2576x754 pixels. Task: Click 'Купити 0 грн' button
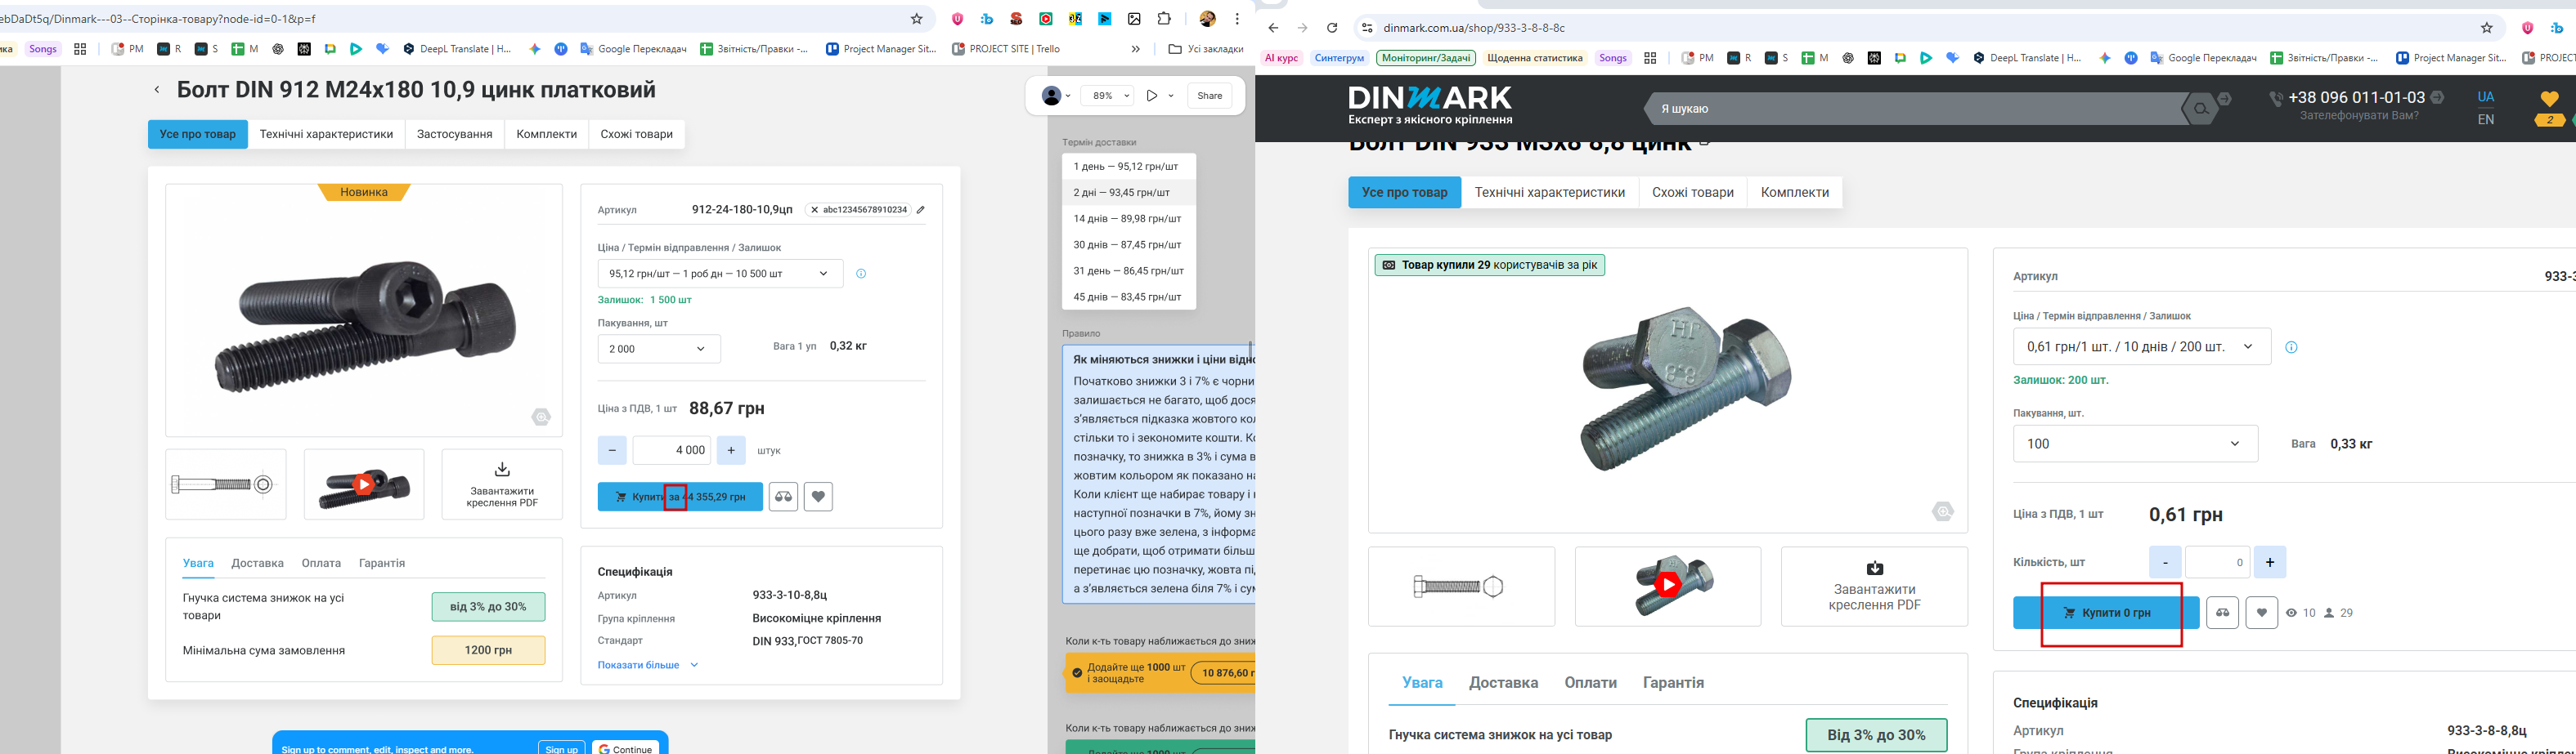tap(2106, 612)
